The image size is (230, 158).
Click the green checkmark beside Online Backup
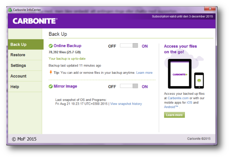(51, 46)
